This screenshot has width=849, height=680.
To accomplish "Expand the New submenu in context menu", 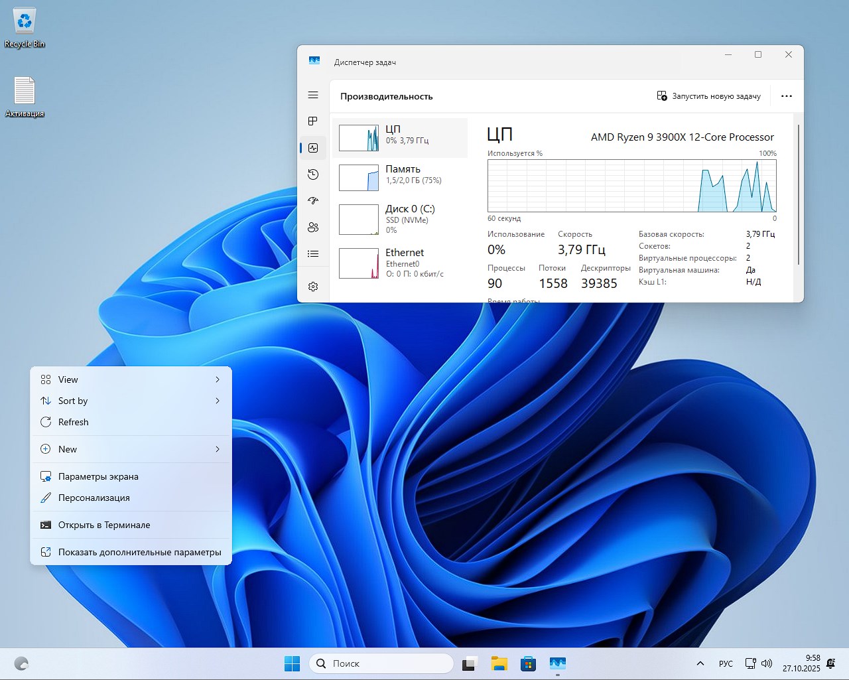I will 68,449.
